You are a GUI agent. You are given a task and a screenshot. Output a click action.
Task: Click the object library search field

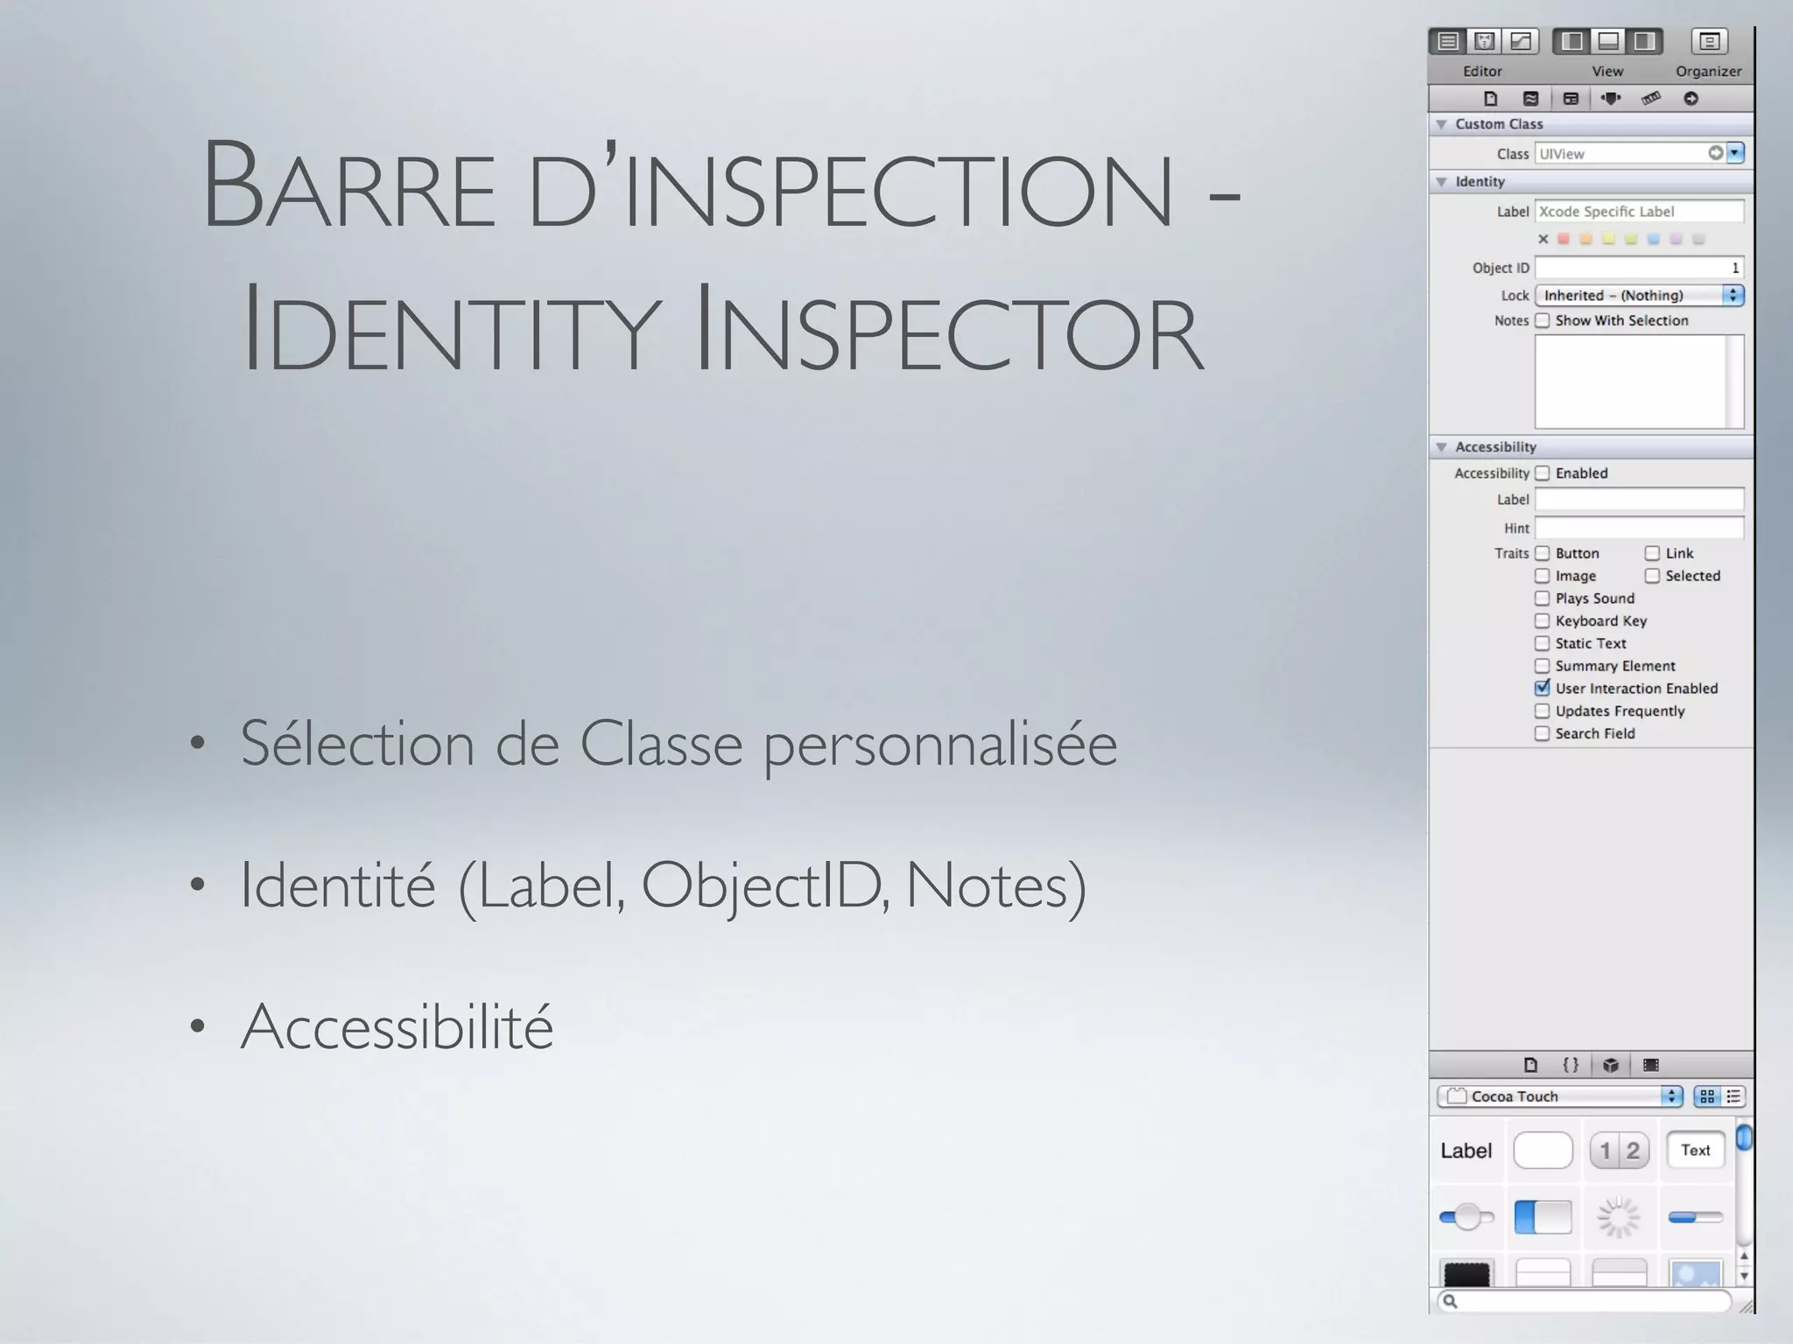(1586, 1301)
